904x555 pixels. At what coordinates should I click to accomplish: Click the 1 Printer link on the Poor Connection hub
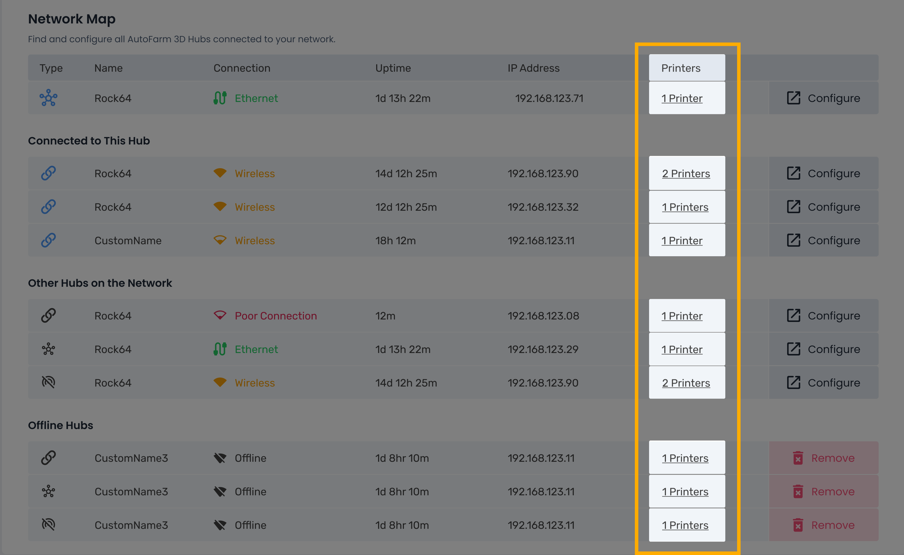pyautogui.click(x=682, y=316)
